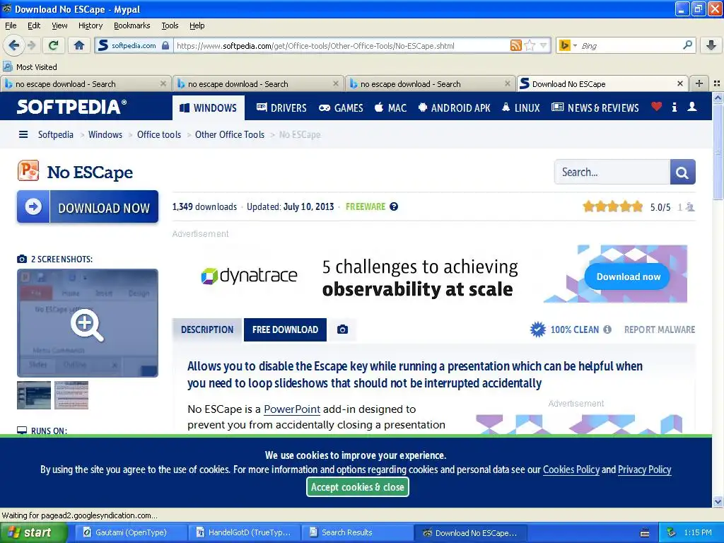The height and width of the screenshot is (543, 724).
Task: Select the Description tab
Action: point(207,329)
